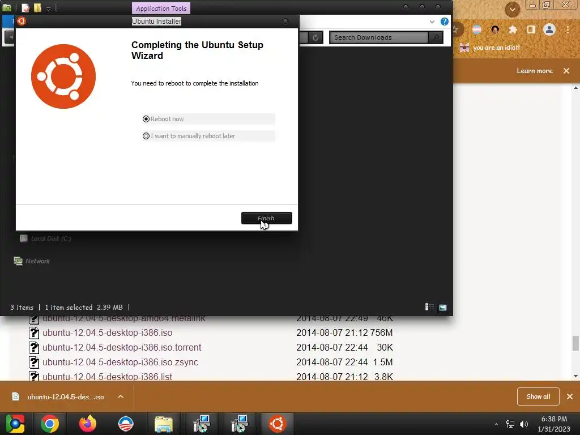Click the new folder icon in quick access toolbar
The height and width of the screenshot is (435, 580).
(x=37, y=8)
